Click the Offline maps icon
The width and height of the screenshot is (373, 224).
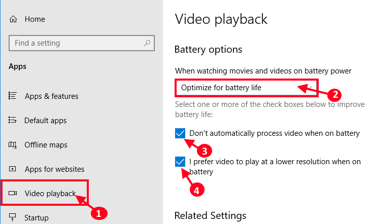tap(12, 144)
